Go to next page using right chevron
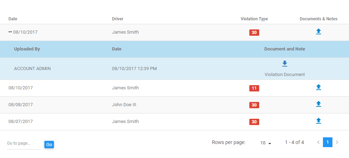Screen dimensions: 349x158 click(x=337, y=142)
